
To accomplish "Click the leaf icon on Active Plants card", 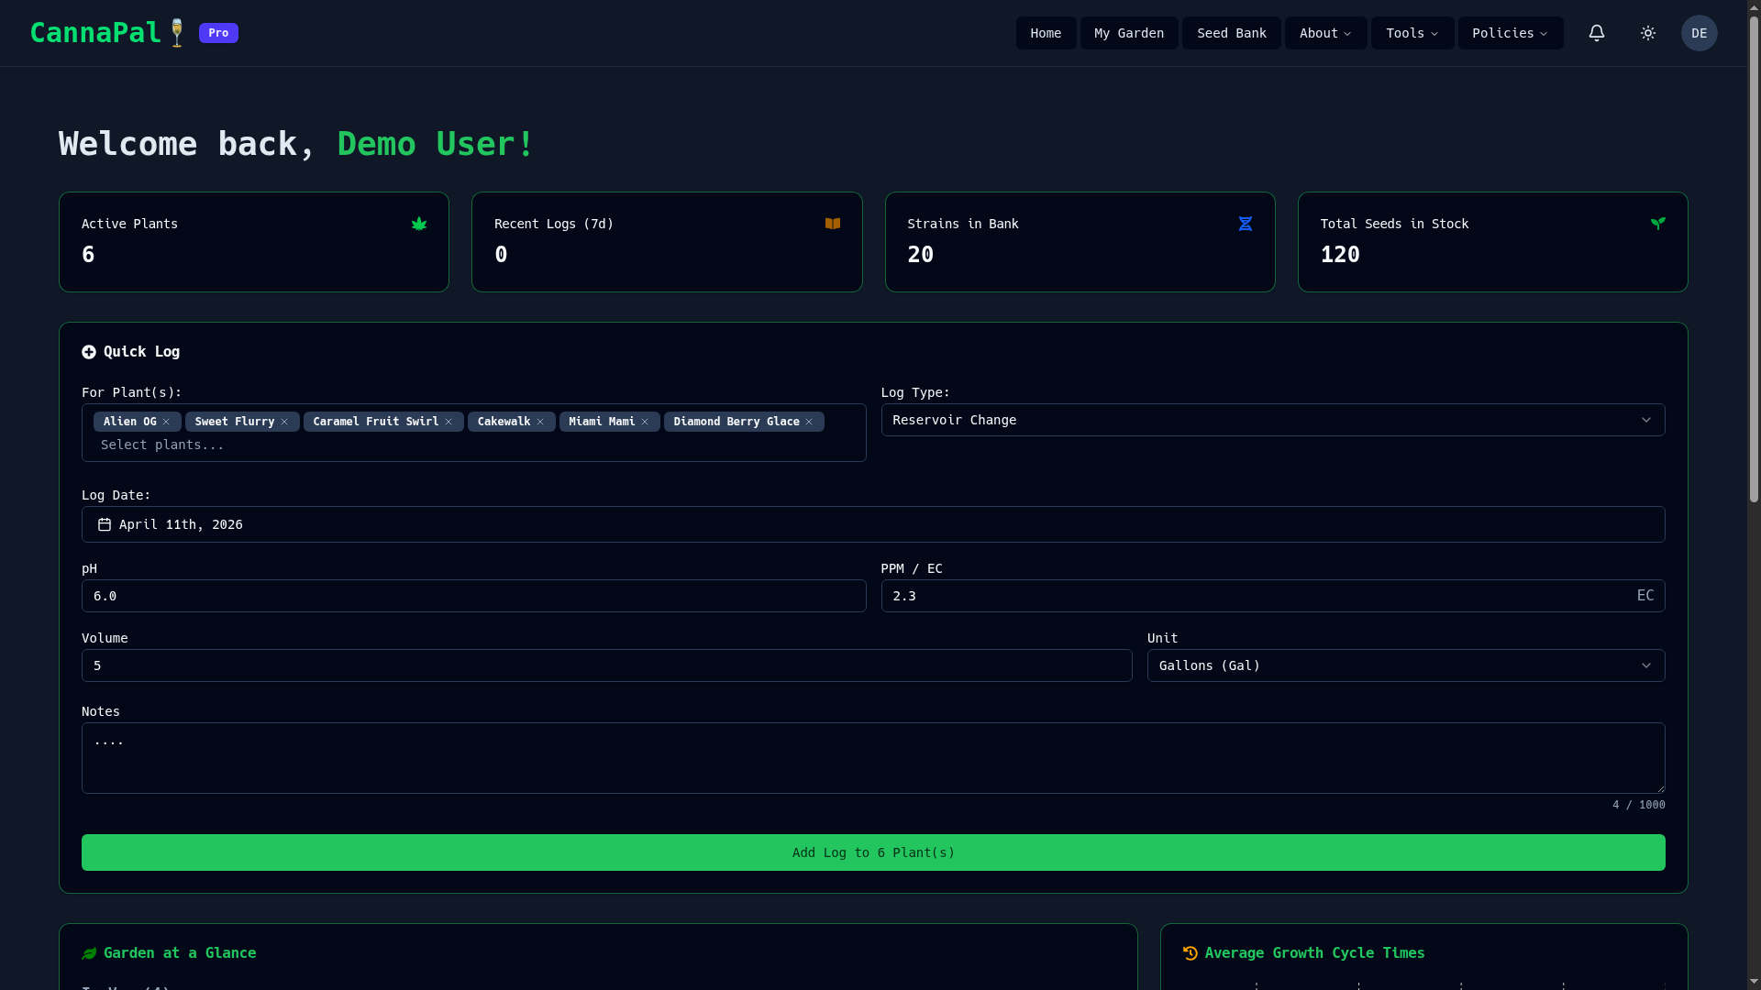I will [x=420, y=224].
